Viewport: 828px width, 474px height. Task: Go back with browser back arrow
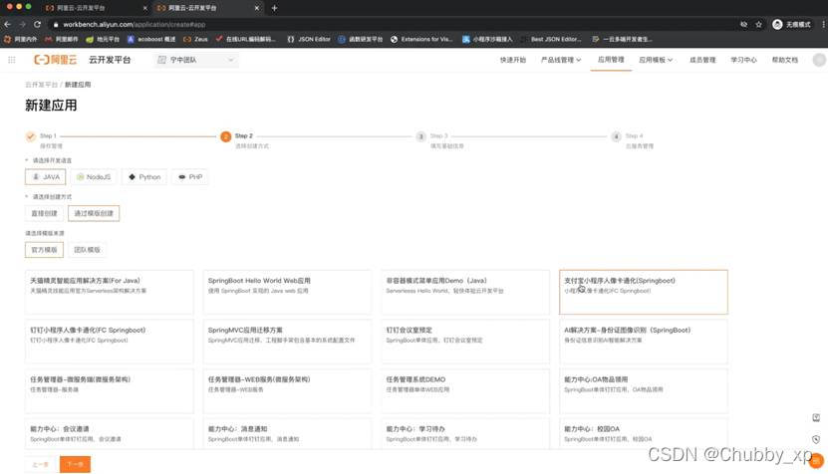7,24
